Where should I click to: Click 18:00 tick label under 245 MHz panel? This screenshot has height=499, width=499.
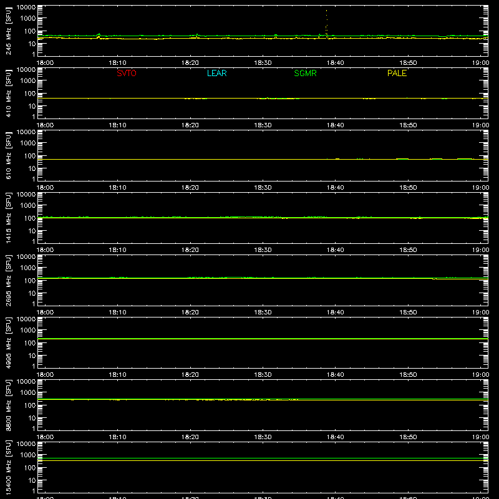[x=45, y=63]
